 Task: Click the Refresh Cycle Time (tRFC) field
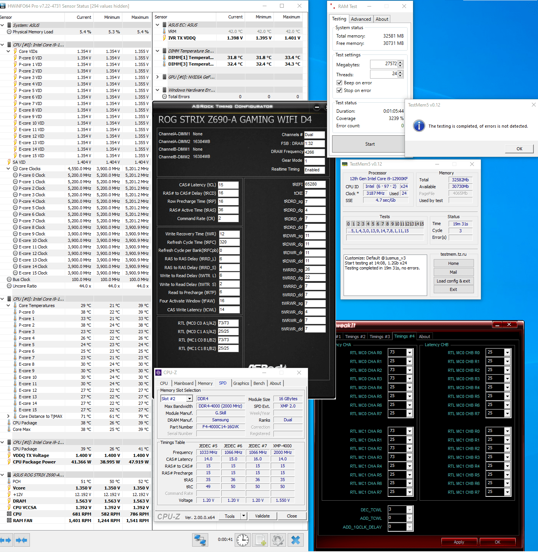click(229, 242)
